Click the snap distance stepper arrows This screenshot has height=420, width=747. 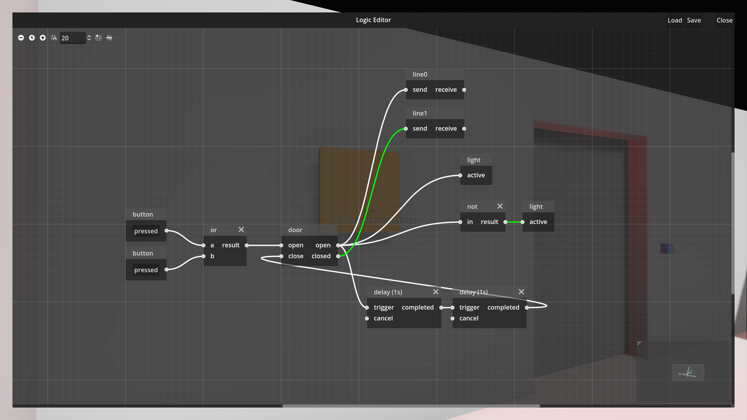[89, 38]
